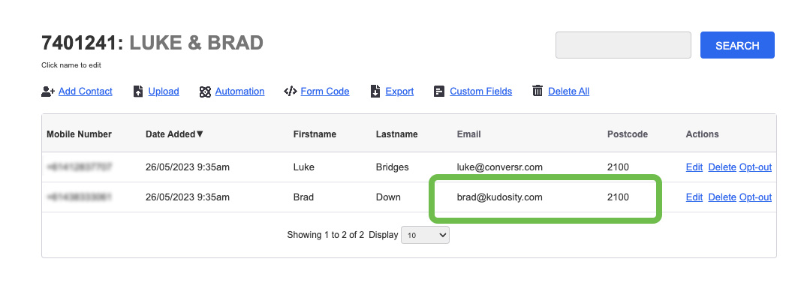Opt-out the Luke Bridges contact
The height and width of the screenshot is (289, 798).
[755, 167]
